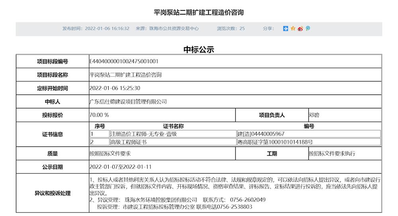Image resolution: width=398 pixels, height=216 pixels.
Task: Click the page title 平岗泵站二期扩建工程造价咨询
Action: 199,12
